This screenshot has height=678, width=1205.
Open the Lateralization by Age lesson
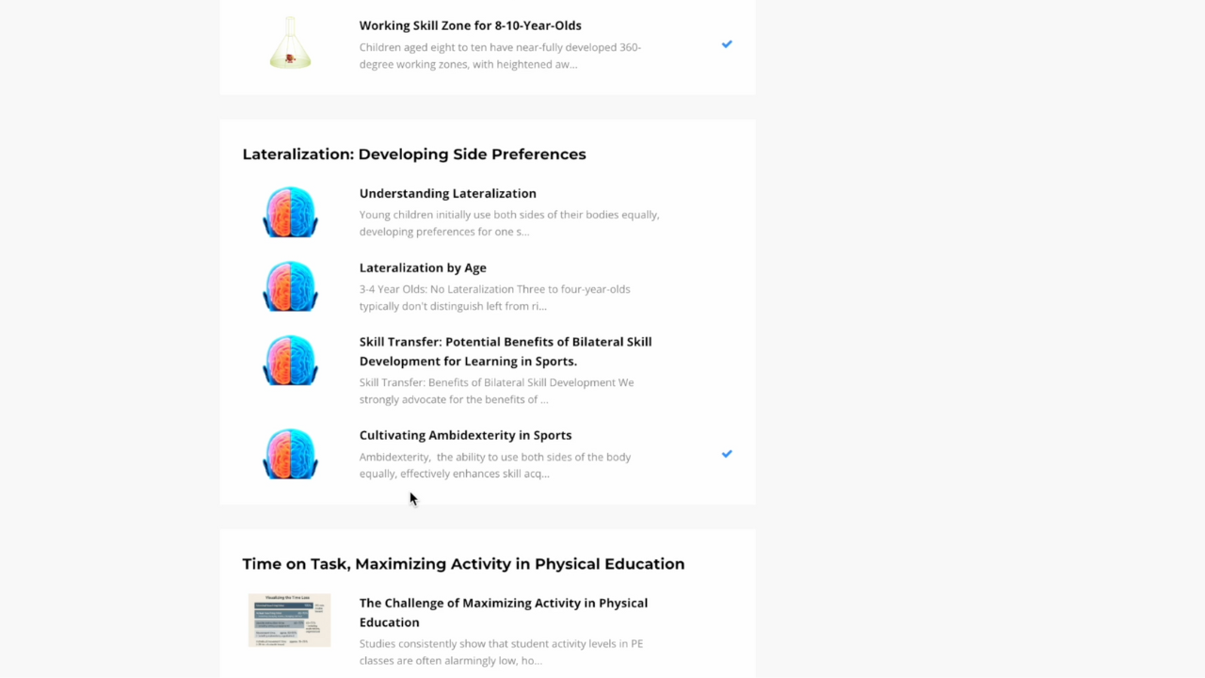[422, 267]
